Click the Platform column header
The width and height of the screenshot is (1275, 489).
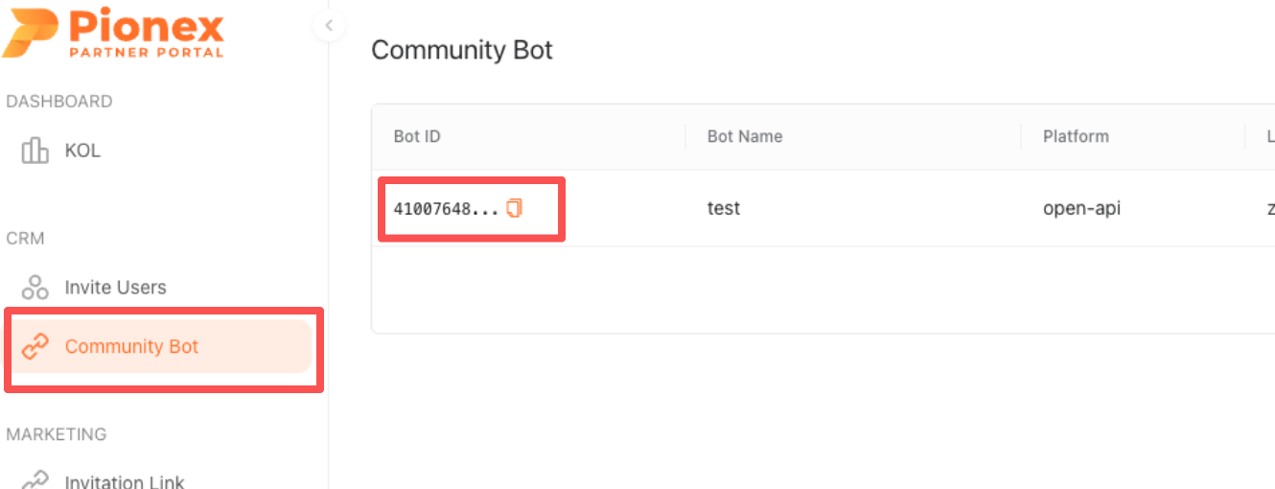(x=1076, y=136)
